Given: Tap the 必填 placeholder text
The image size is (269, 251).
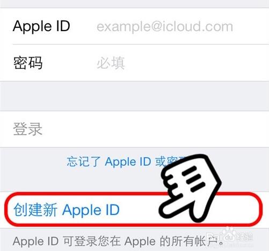Looking at the screenshot, I should (111, 63).
